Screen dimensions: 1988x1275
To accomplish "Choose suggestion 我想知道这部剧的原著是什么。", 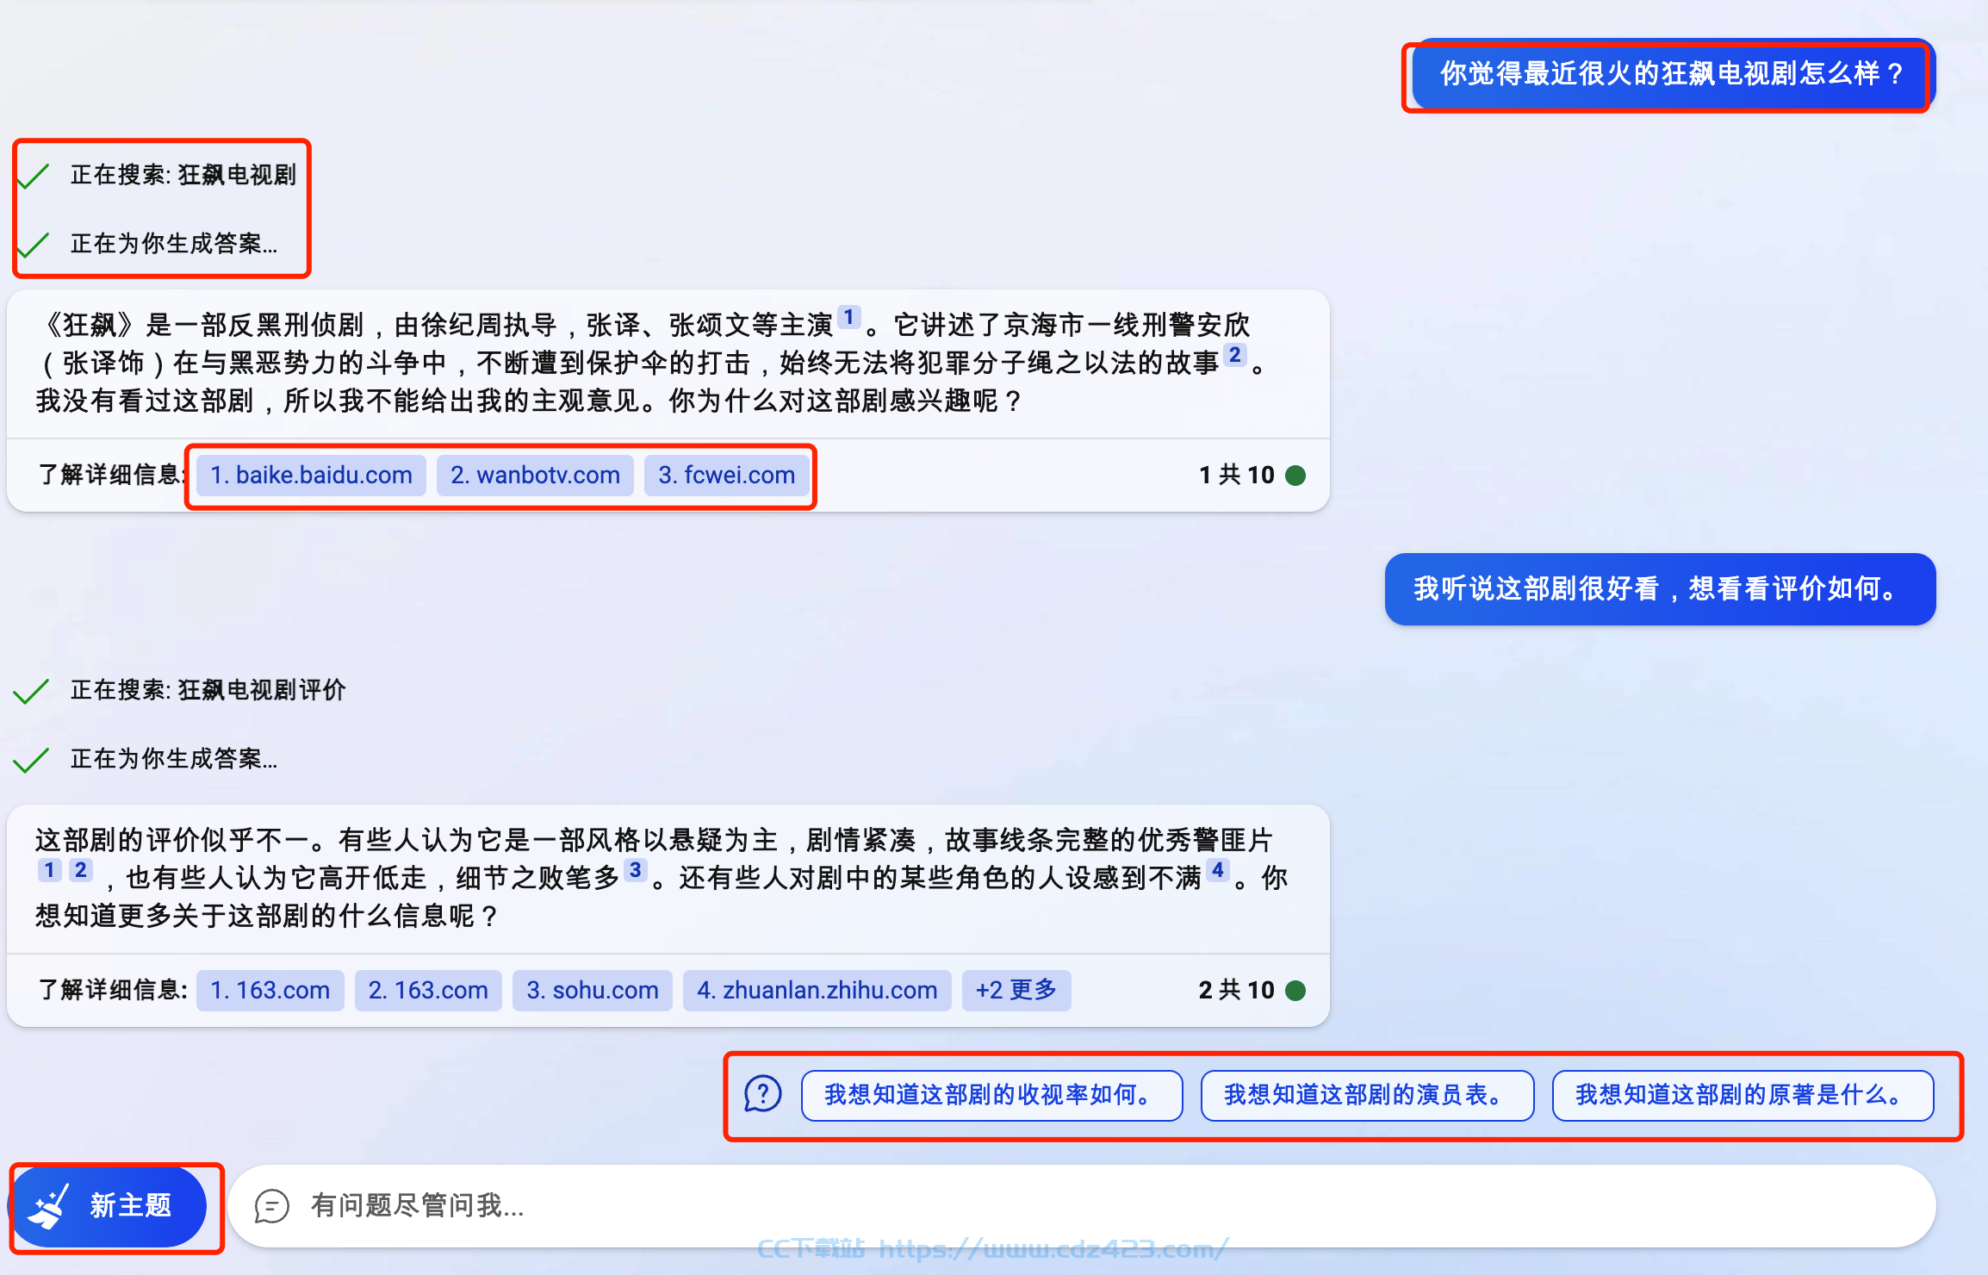I will 1743,1096.
